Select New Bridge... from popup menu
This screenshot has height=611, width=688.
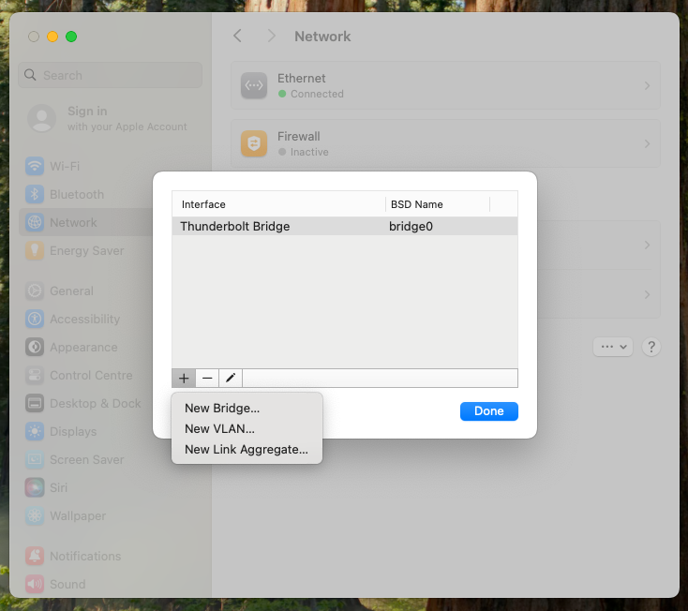coord(222,408)
